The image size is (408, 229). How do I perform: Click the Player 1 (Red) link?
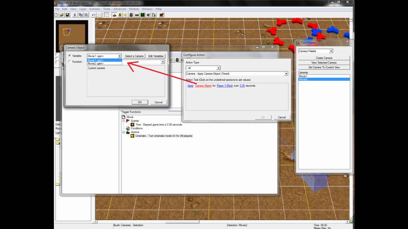[224, 86]
